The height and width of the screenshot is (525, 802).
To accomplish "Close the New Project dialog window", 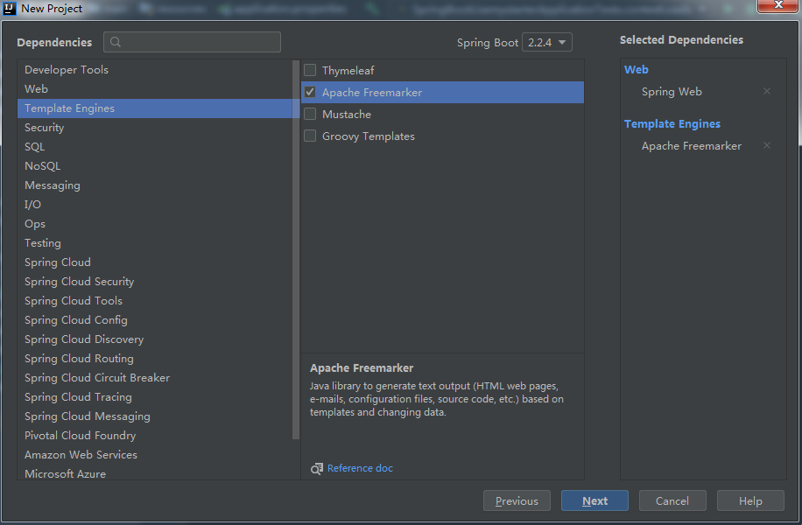I will pos(776,8).
